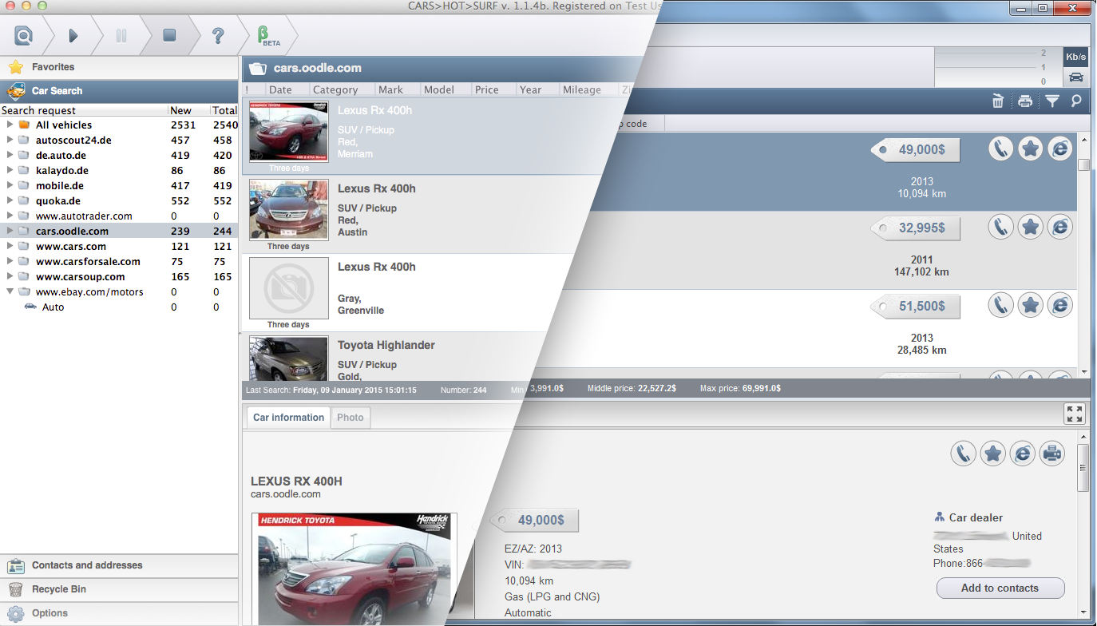This screenshot has width=1097, height=626.
Task: Sort list by Mileage column
Action: pyautogui.click(x=588, y=90)
